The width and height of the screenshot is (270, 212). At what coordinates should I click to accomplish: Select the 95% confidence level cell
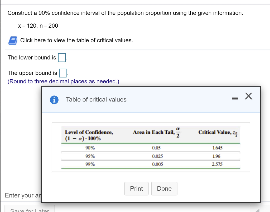coord(90,156)
